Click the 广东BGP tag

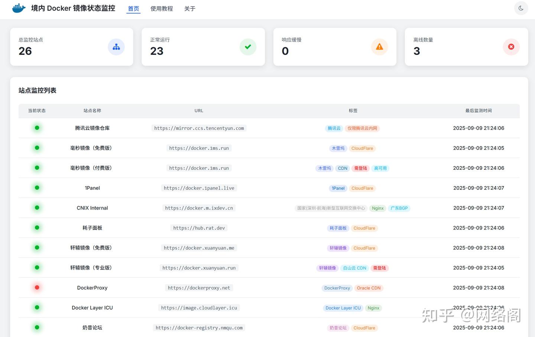[399, 208]
